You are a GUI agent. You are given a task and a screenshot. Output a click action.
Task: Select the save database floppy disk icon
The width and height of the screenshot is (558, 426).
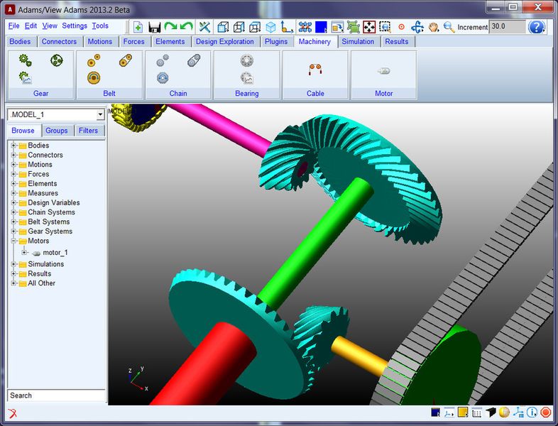click(154, 27)
